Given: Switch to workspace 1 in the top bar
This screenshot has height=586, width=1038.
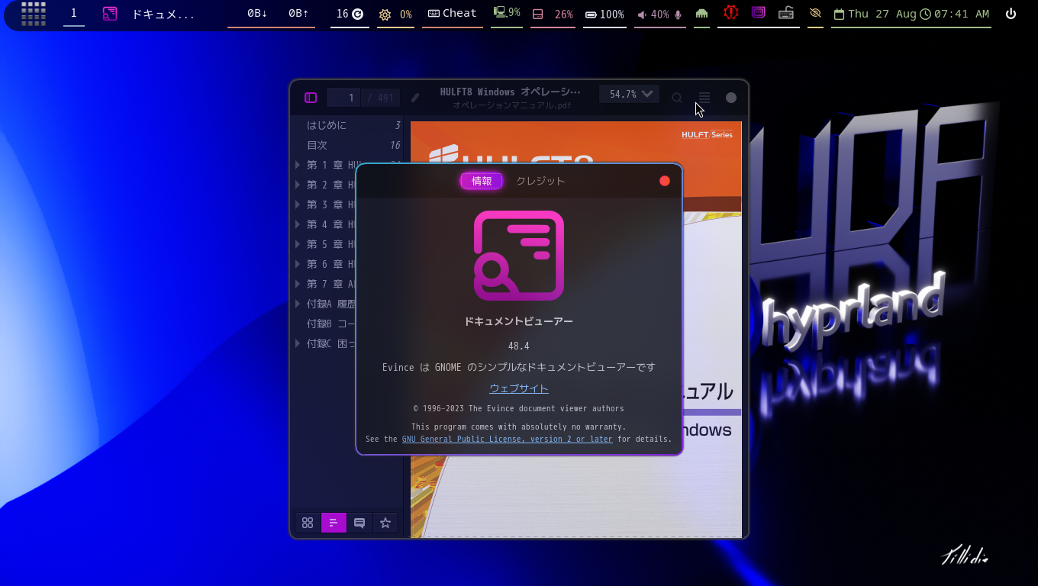Looking at the screenshot, I should click(74, 13).
